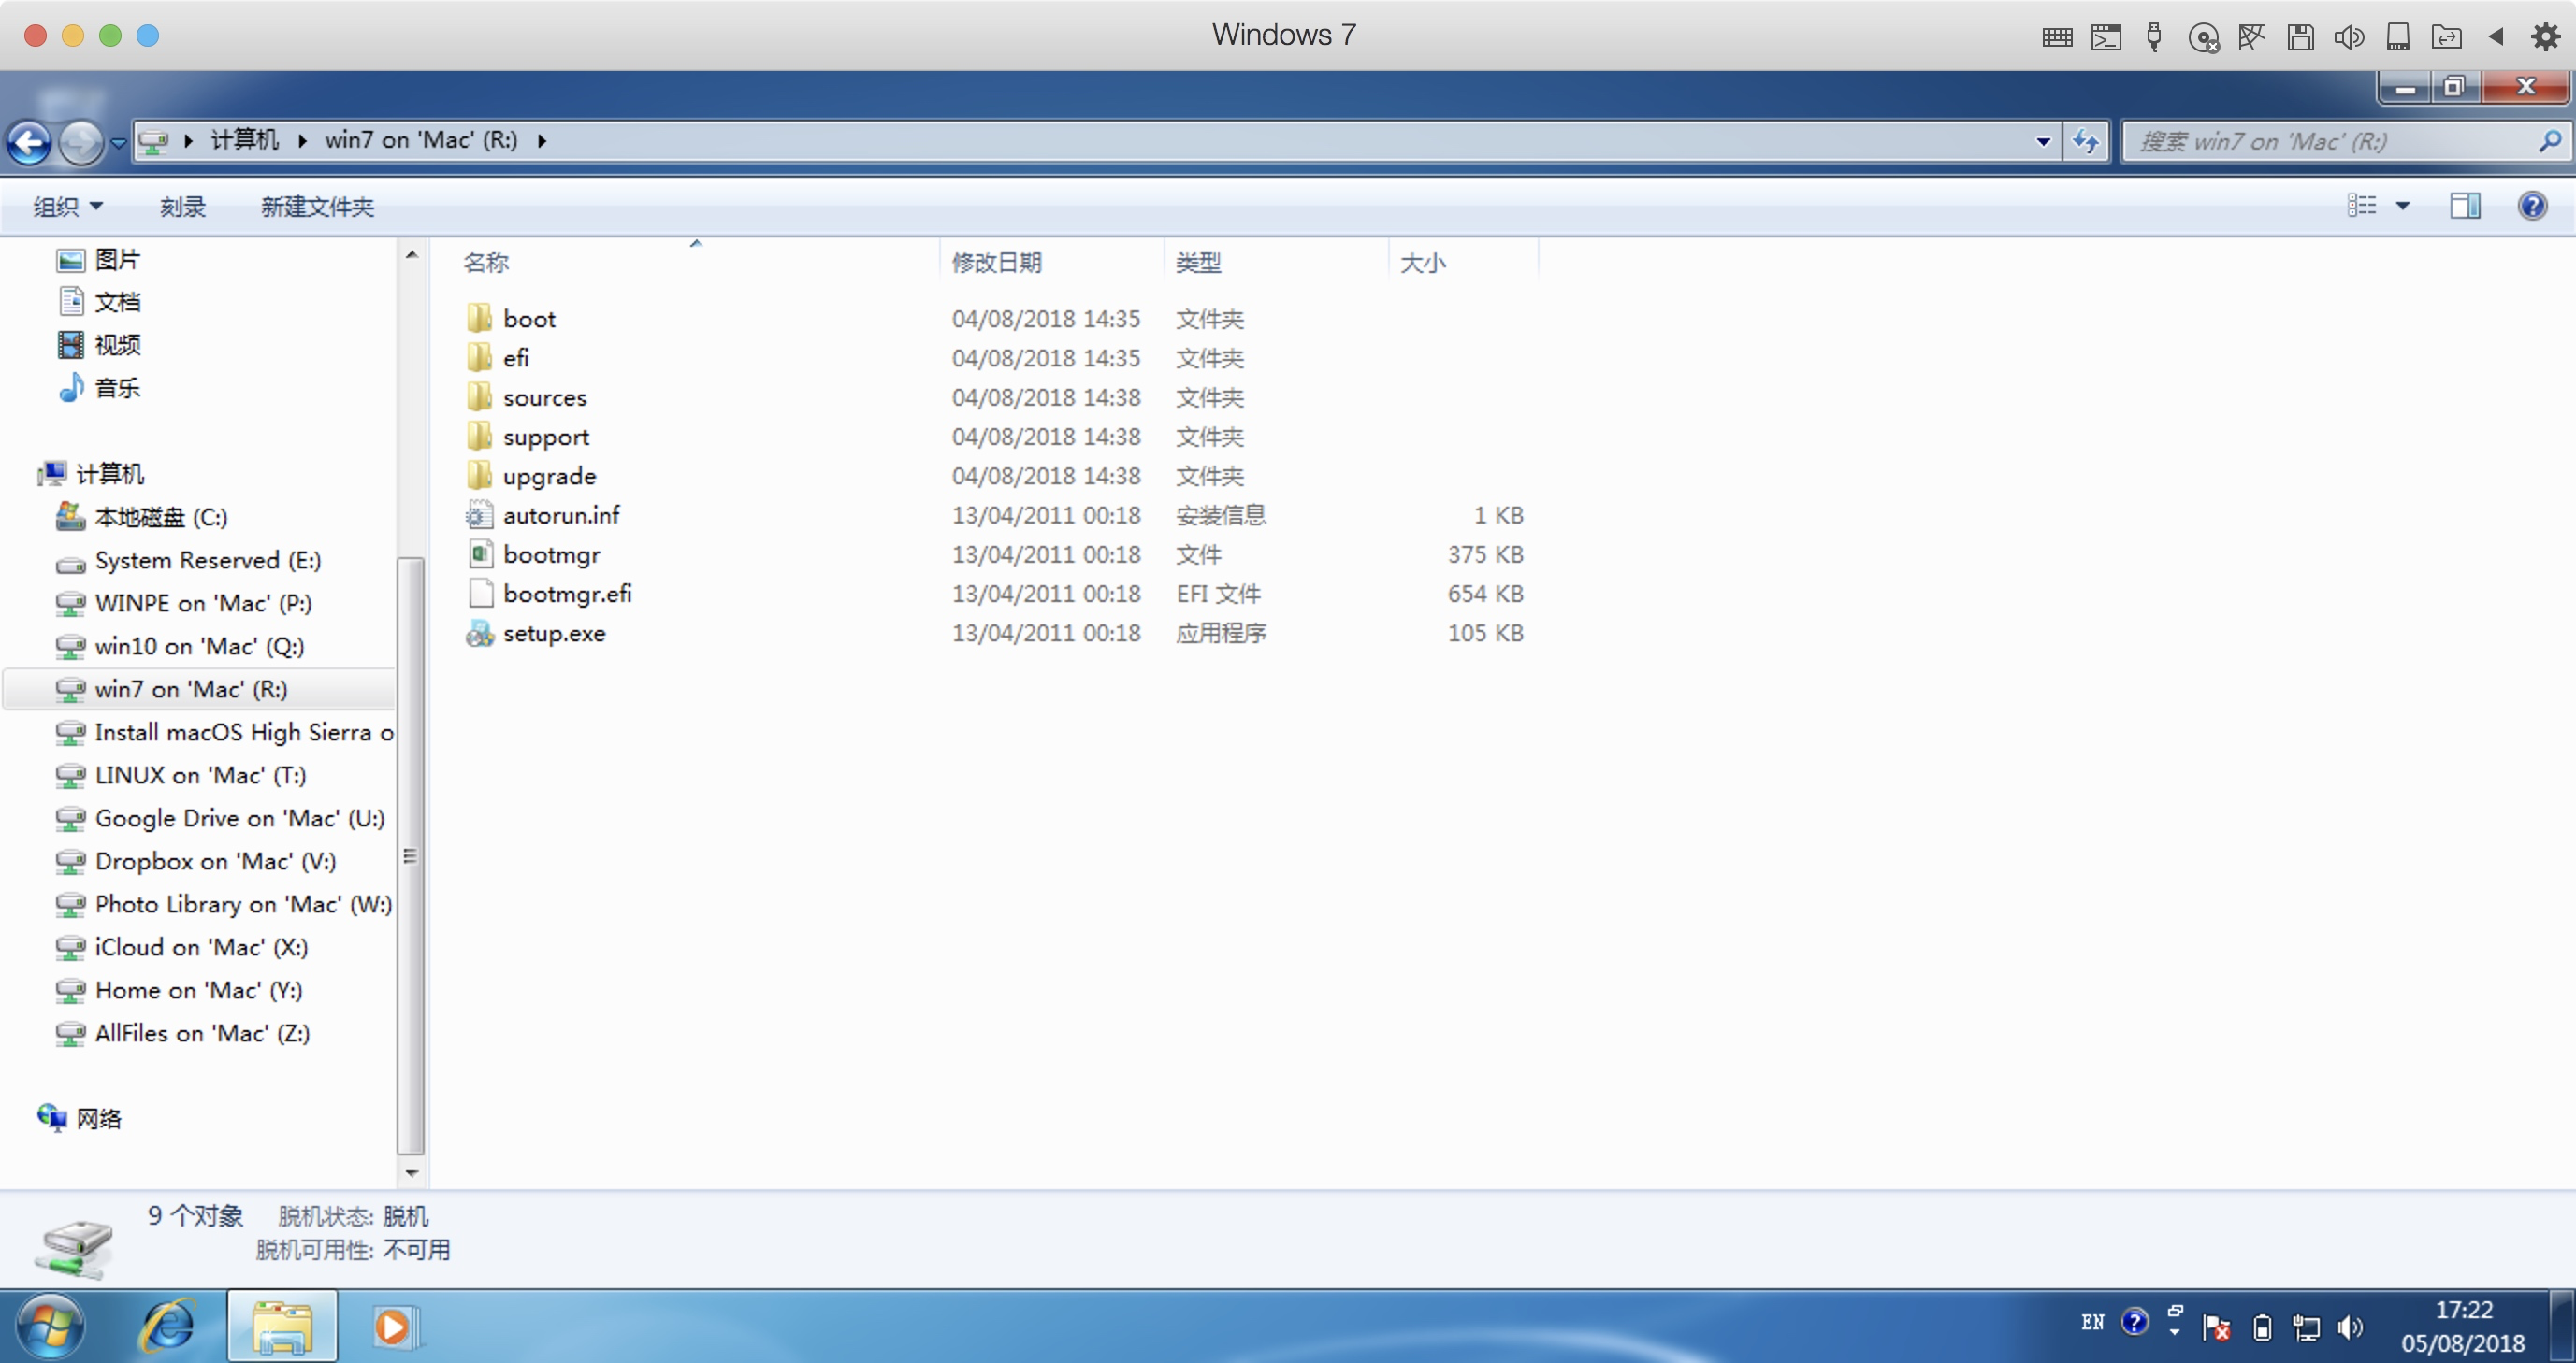Click the refresh address bar icon
The image size is (2576, 1363).
tap(2085, 141)
